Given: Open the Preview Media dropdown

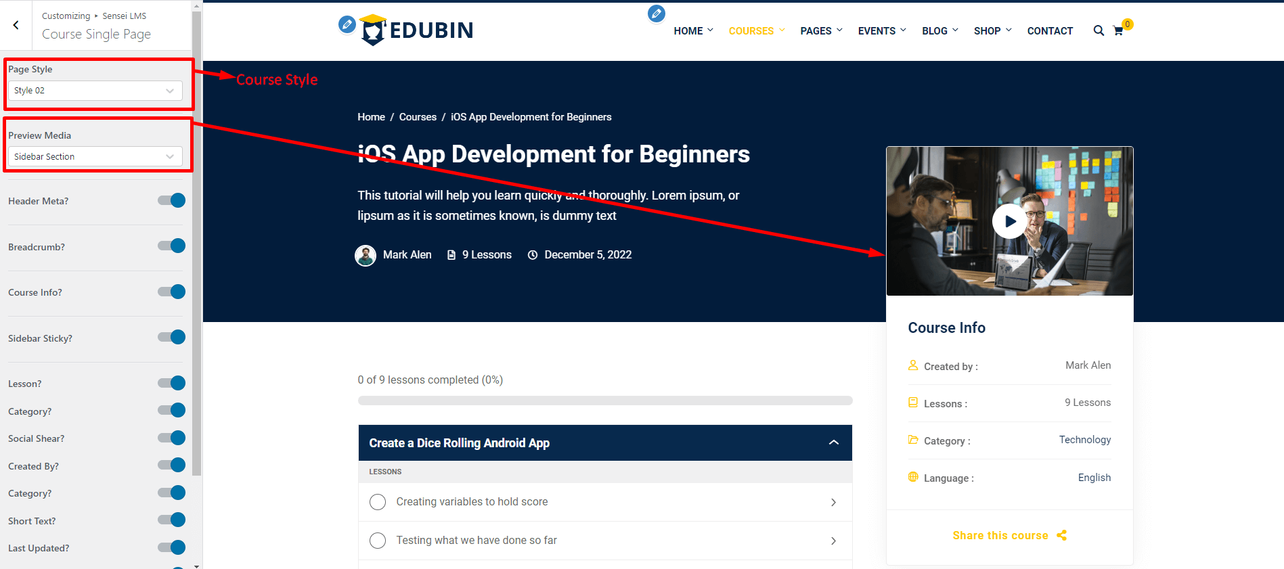Looking at the screenshot, I should click(95, 156).
